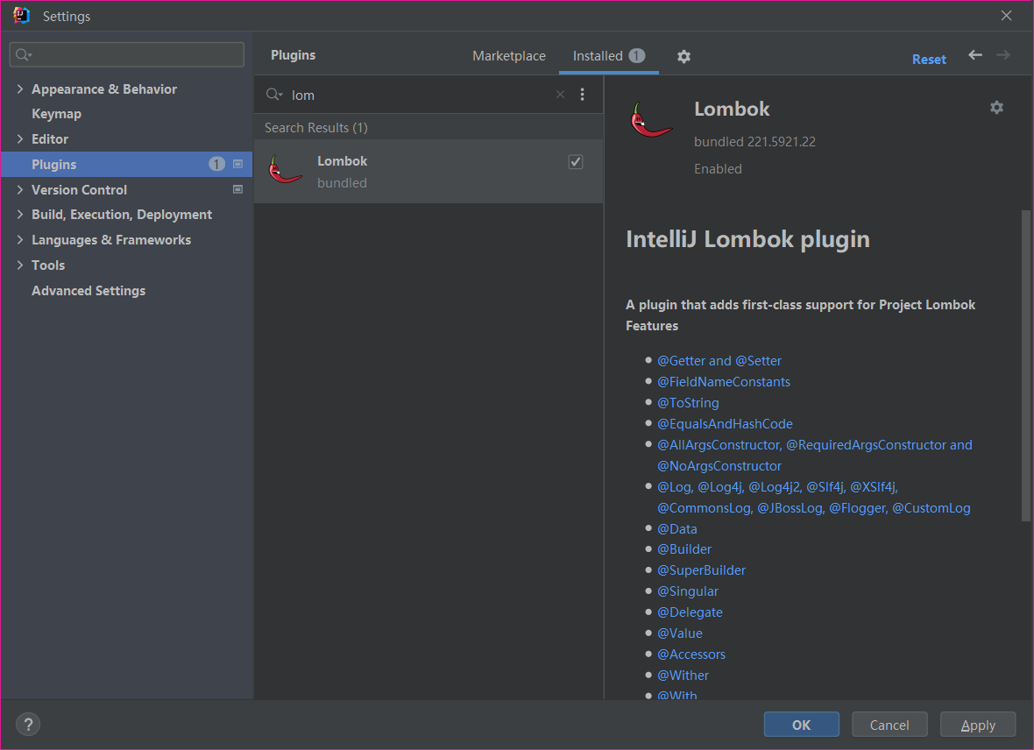Open the @ToString link
Image resolution: width=1034 pixels, height=750 pixels.
point(688,402)
